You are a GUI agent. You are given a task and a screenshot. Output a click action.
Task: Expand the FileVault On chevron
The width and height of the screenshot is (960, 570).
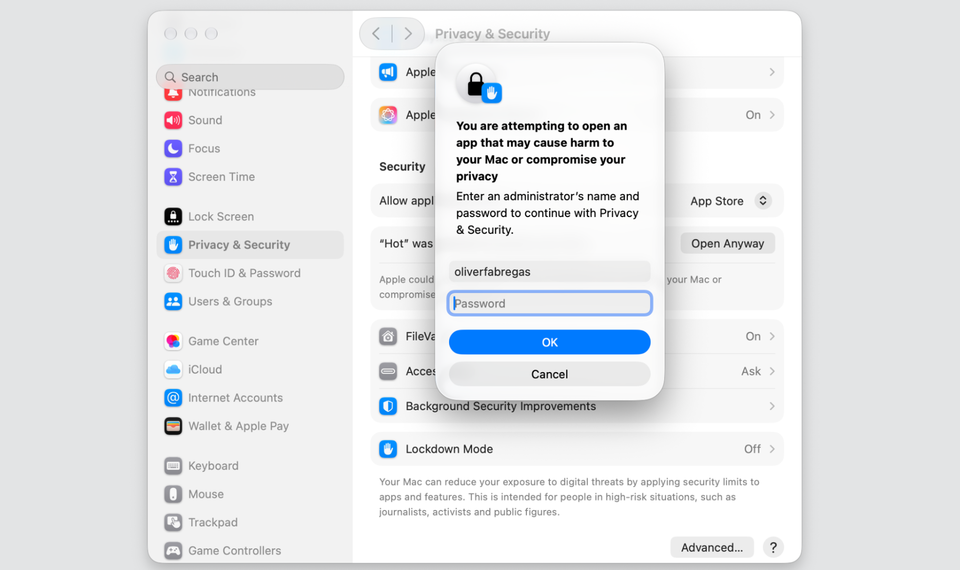pyautogui.click(x=772, y=337)
